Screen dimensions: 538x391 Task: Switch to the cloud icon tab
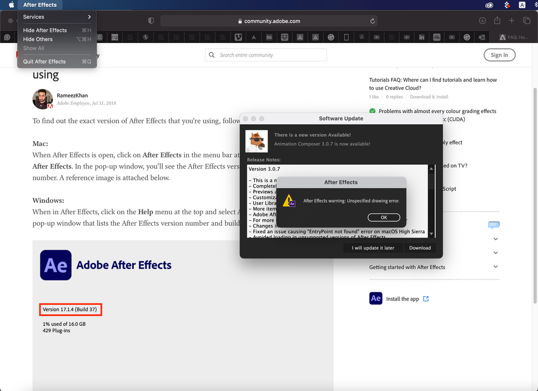point(437,37)
